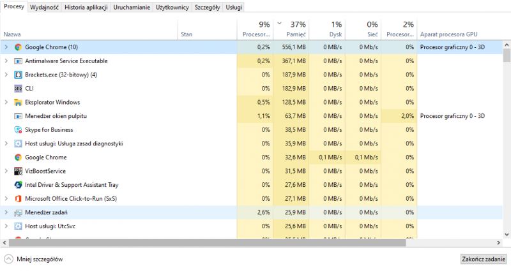Switch to the Użytkownicy tab
Screen dimensions: 511x271
tap(172, 7)
